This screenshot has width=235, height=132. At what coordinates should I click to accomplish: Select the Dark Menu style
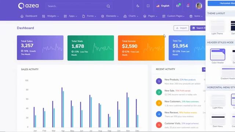(x=218, y=121)
